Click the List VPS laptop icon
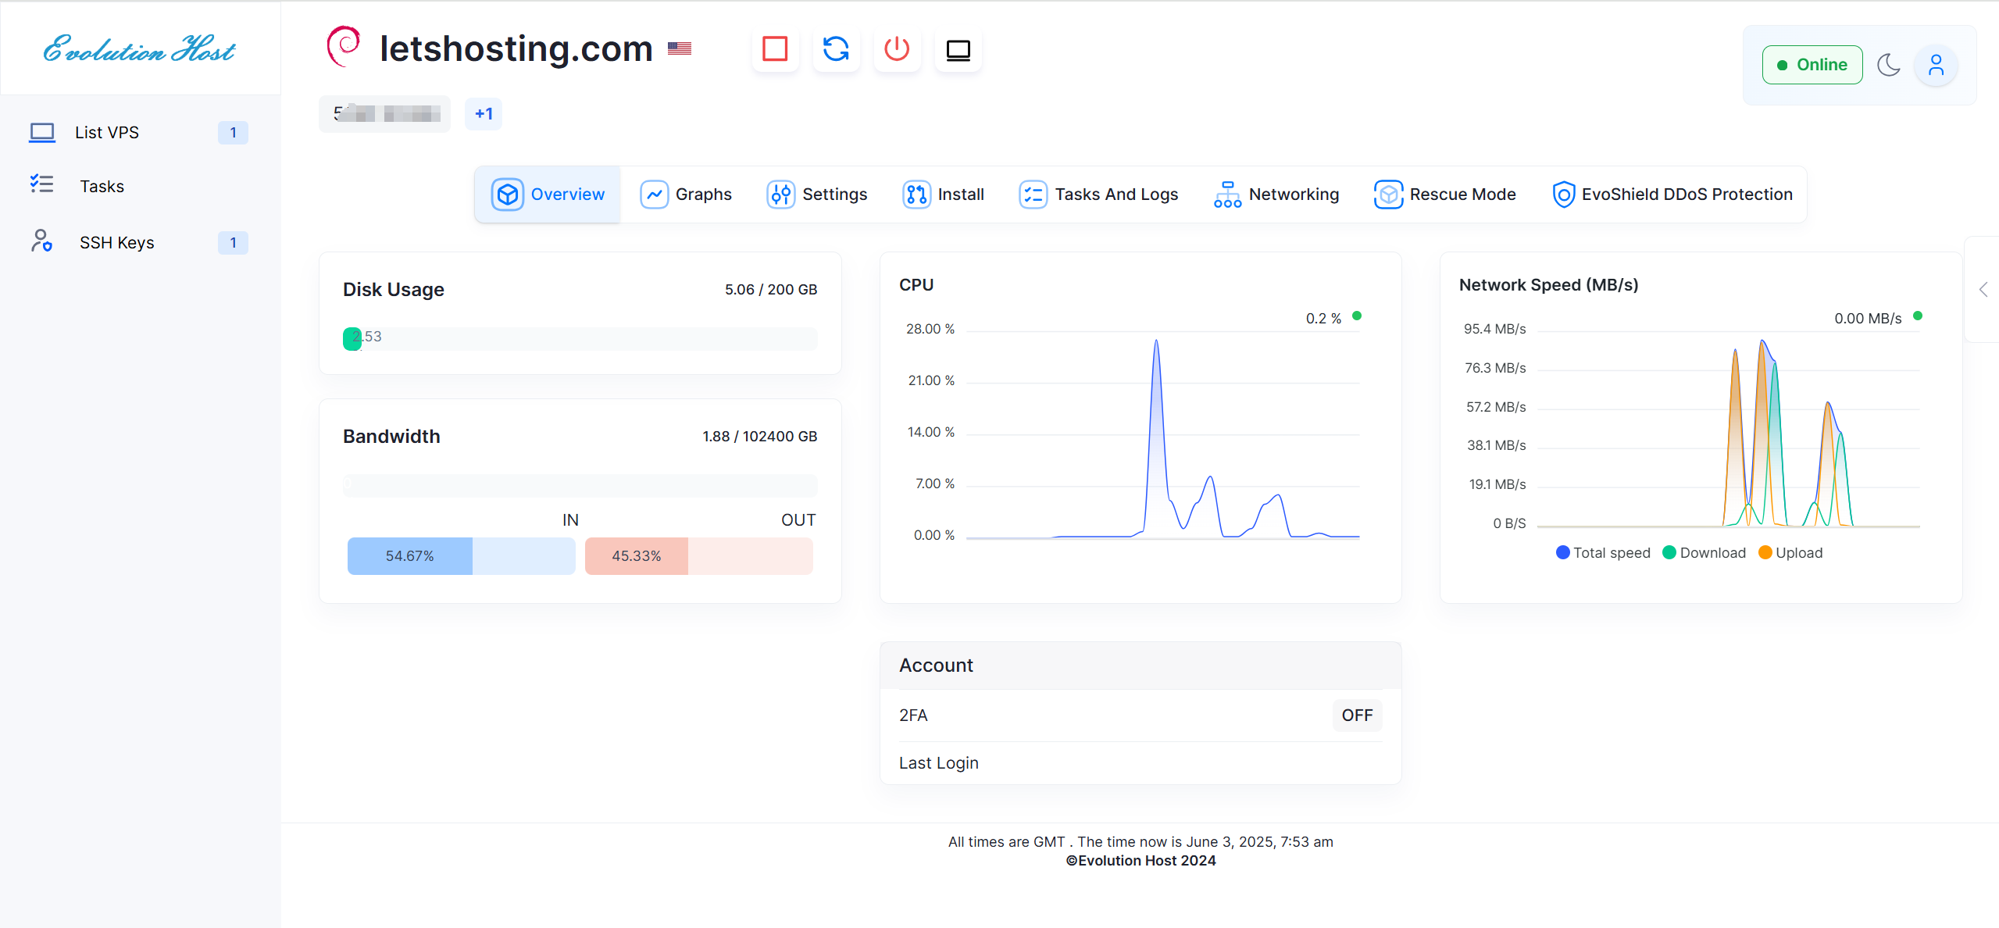Viewport: 1999px width, 928px height. 42,133
